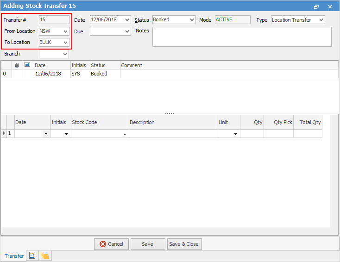The image size is (340, 262).
Task: Click the Transfer# field showing 15
Action: (x=54, y=20)
